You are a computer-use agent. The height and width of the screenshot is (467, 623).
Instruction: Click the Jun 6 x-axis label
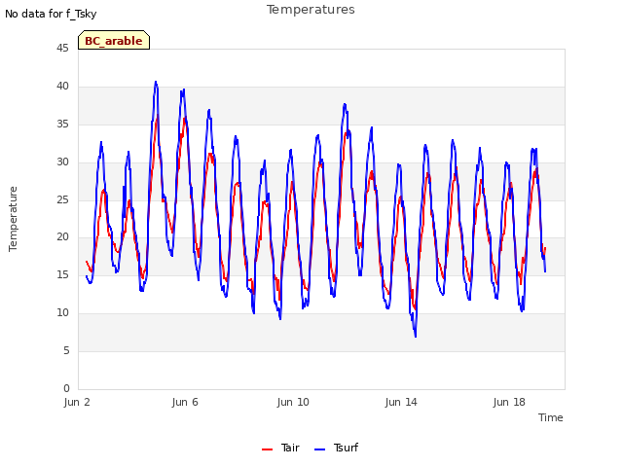click(185, 402)
